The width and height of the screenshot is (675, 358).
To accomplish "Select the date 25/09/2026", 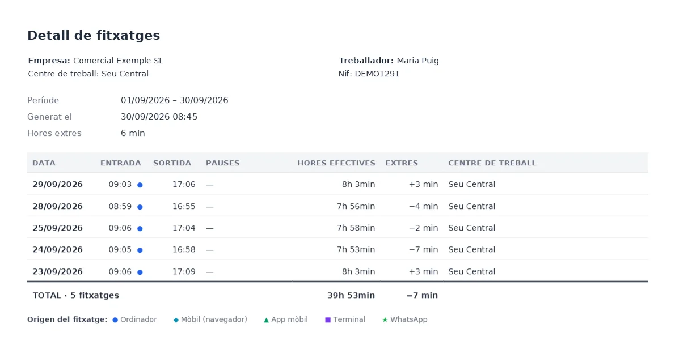I will 58,228.
